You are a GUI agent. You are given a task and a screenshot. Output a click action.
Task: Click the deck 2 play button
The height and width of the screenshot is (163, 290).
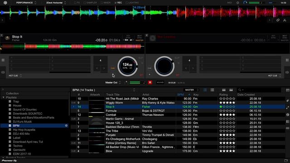click(x=150, y=75)
